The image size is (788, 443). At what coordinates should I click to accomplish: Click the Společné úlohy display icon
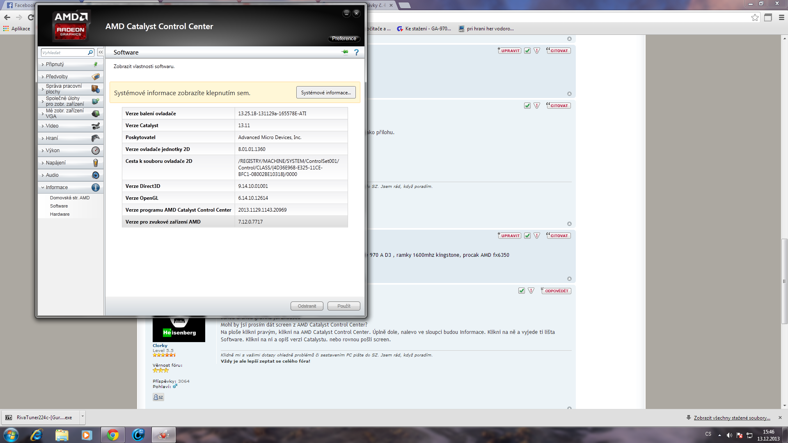click(96, 101)
